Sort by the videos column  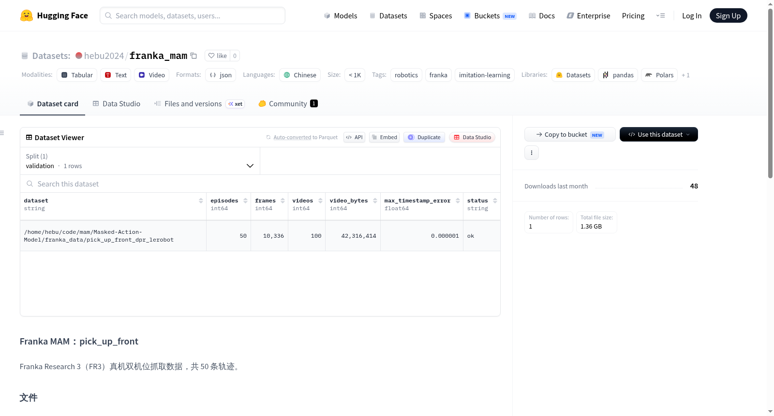point(320,201)
